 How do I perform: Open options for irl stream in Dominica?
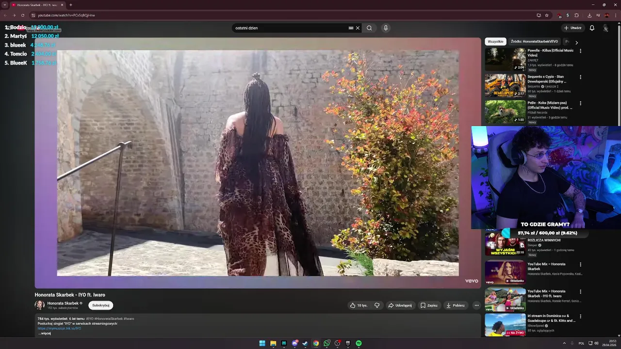580,317
